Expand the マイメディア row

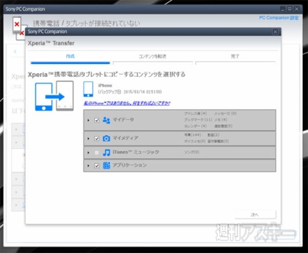89,138
